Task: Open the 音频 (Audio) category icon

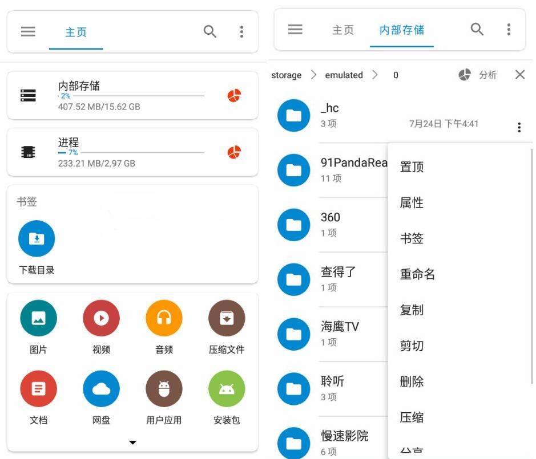Action: (163, 319)
